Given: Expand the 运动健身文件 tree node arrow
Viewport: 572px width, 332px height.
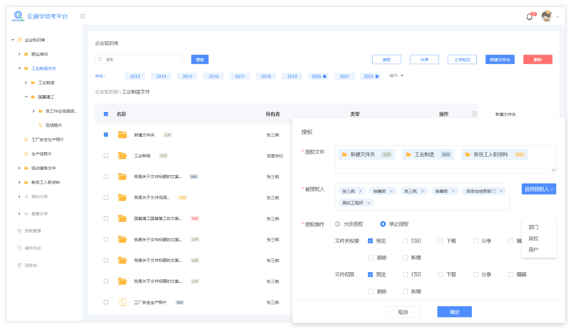Looking at the screenshot, I should click(x=20, y=168).
